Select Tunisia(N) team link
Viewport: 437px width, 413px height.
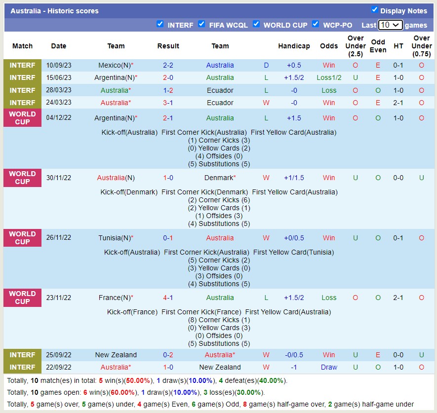tap(115, 238)
